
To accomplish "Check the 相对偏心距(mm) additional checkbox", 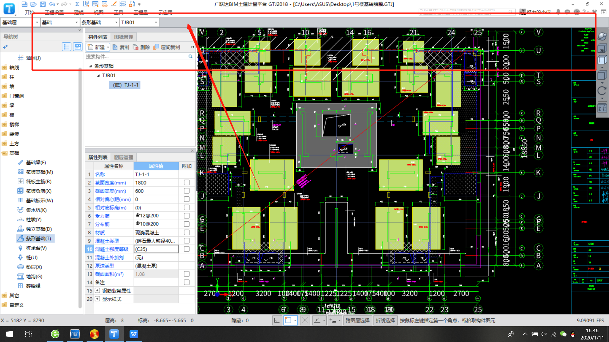I will click(x=187, y=199).
